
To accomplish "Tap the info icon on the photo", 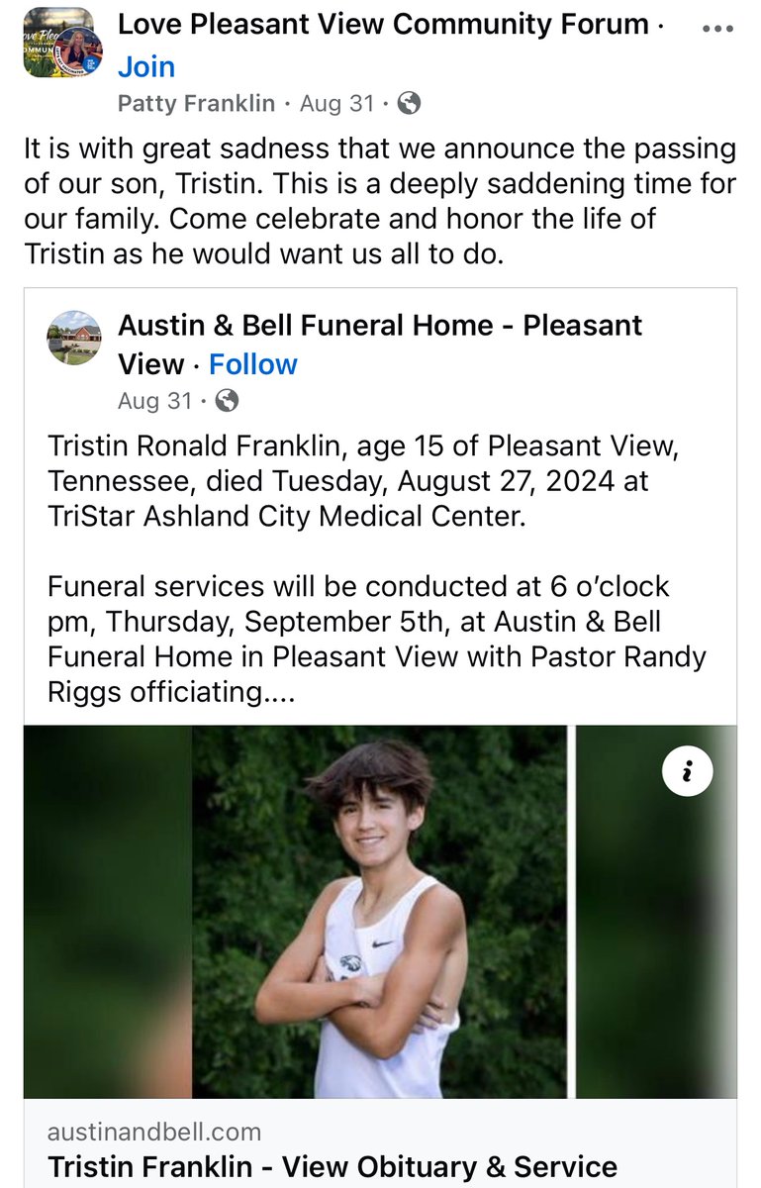I will coord(688,770).
